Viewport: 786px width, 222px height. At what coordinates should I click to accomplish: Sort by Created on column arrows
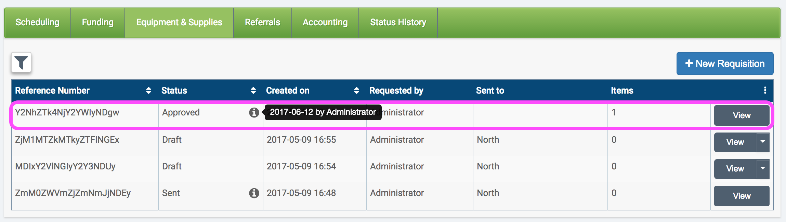click(x=356, y=91)
